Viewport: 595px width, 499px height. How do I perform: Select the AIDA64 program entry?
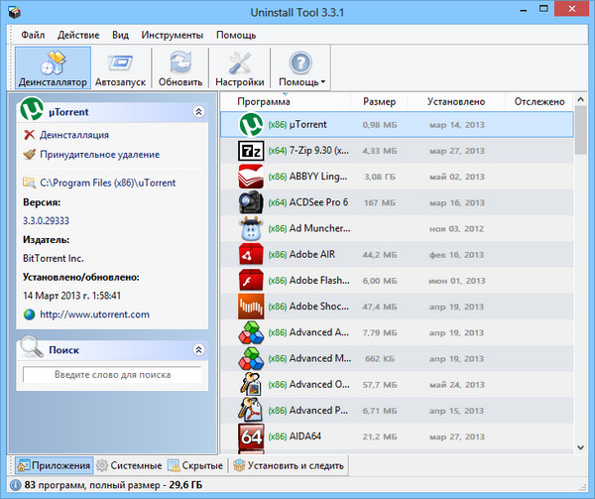click(307, 436)
